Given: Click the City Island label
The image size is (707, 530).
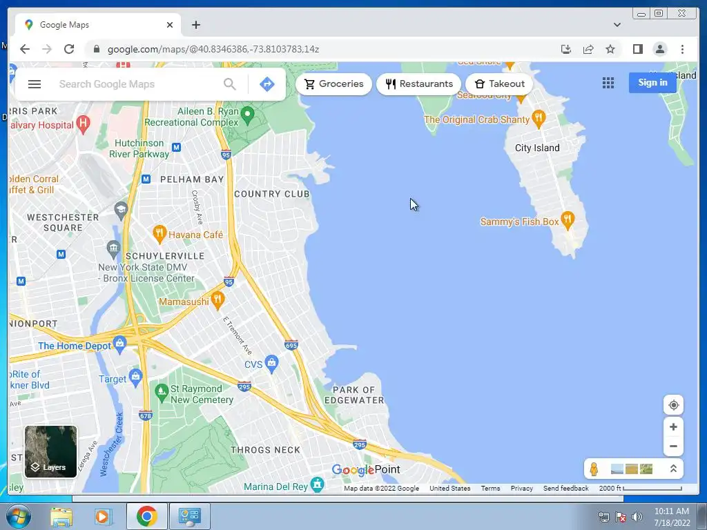Looking at the screenshot, I should pos(537,148).
